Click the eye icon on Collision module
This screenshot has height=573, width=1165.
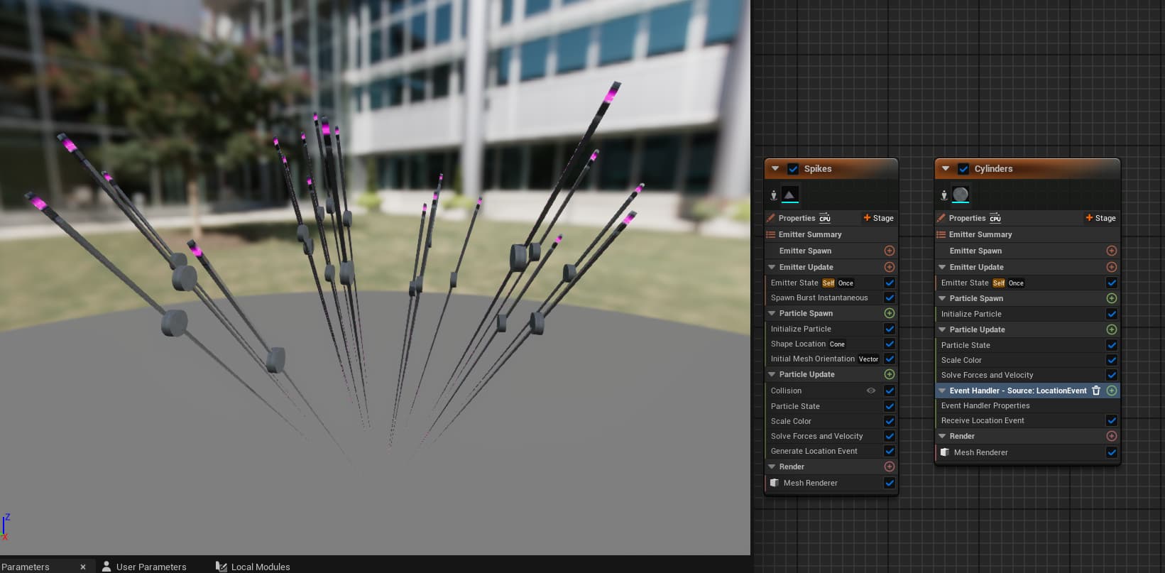(870, 391)
